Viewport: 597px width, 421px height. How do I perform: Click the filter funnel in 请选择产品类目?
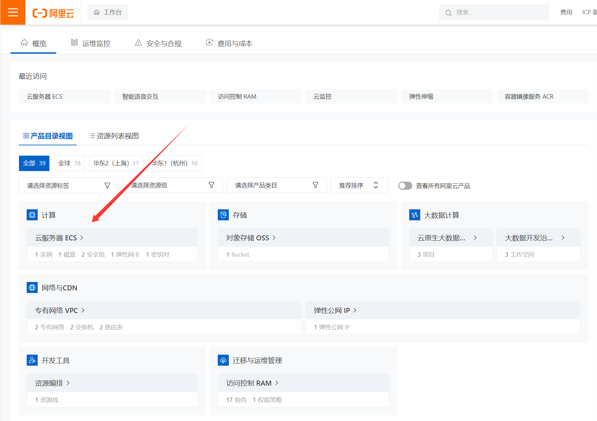316,185
